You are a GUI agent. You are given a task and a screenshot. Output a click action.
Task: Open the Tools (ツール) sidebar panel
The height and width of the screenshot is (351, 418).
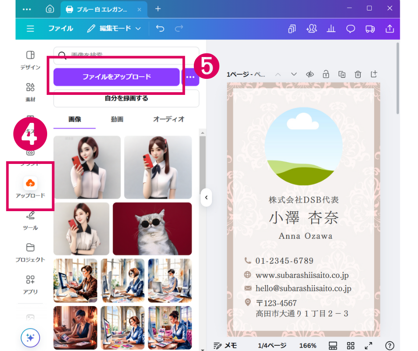pyautogui.click(x=30, y=220)
